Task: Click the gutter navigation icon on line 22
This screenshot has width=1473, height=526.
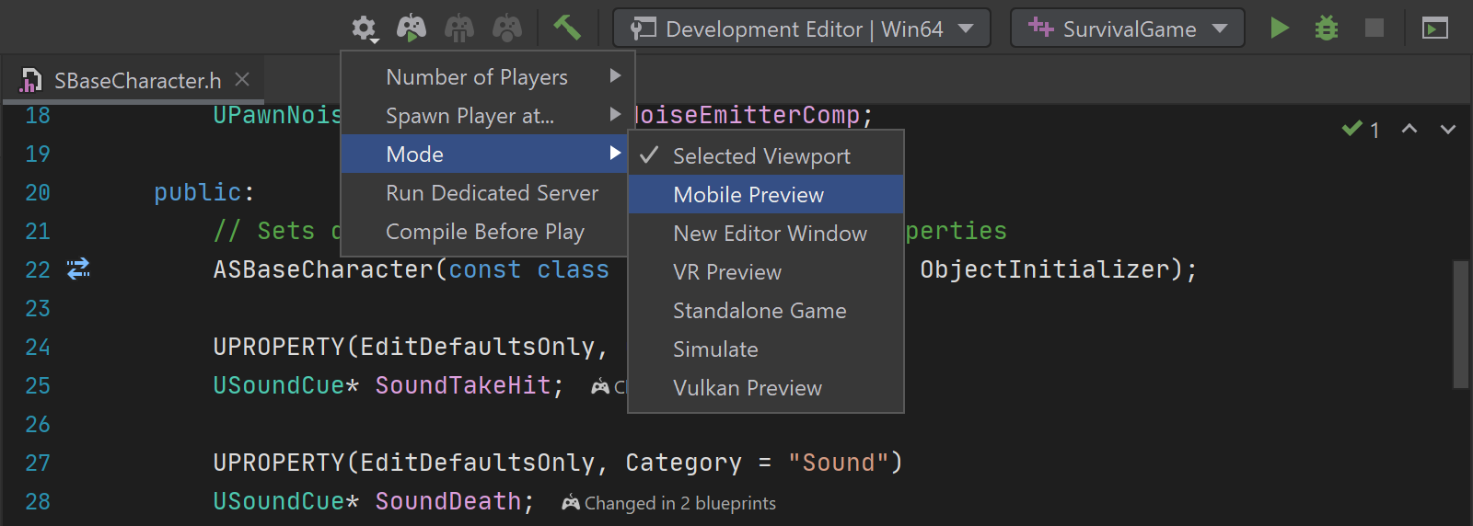Action: click(x=78, y=269)
